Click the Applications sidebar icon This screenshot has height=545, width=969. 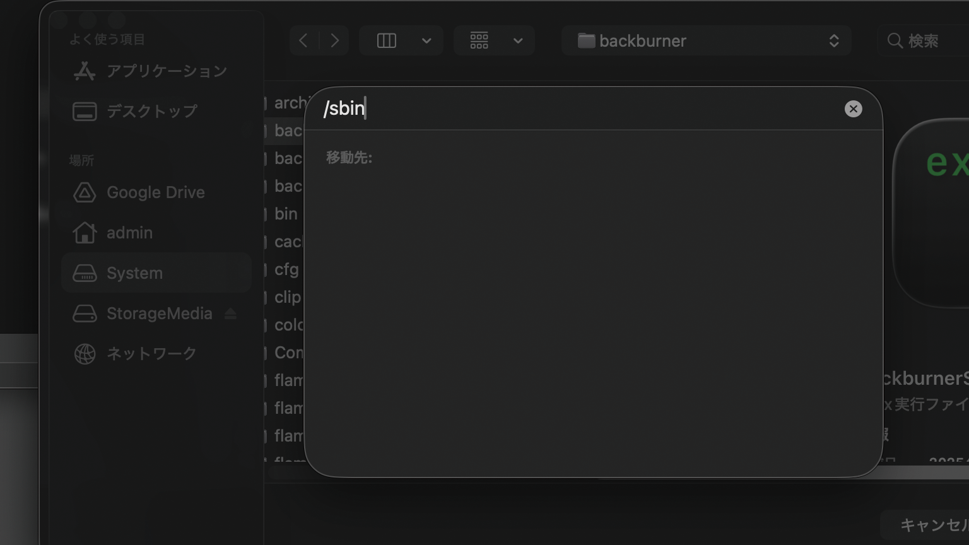tap(85, 71)
